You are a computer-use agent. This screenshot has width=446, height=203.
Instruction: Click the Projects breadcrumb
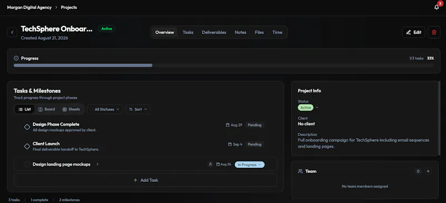[69, 7]
